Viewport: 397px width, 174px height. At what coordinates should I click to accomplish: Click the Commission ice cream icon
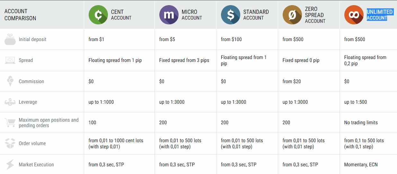[x=10, y=81]
